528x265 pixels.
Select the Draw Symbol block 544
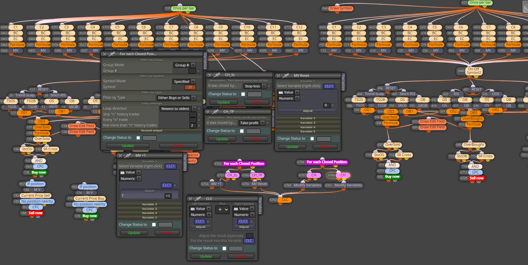coord(341,8)
